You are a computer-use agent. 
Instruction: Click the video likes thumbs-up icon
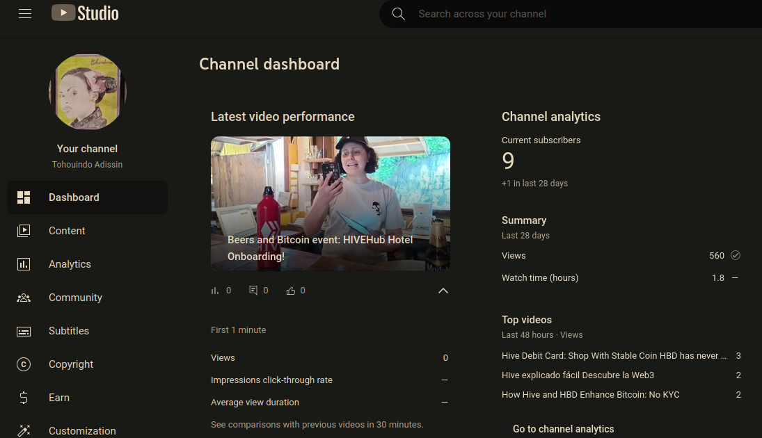point(291,291)
